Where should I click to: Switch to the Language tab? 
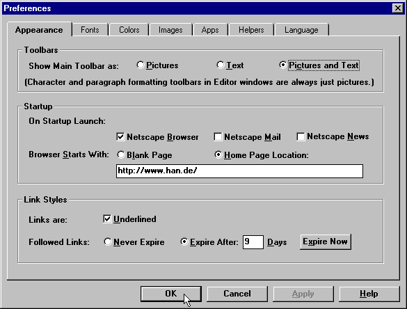(301, 30)
